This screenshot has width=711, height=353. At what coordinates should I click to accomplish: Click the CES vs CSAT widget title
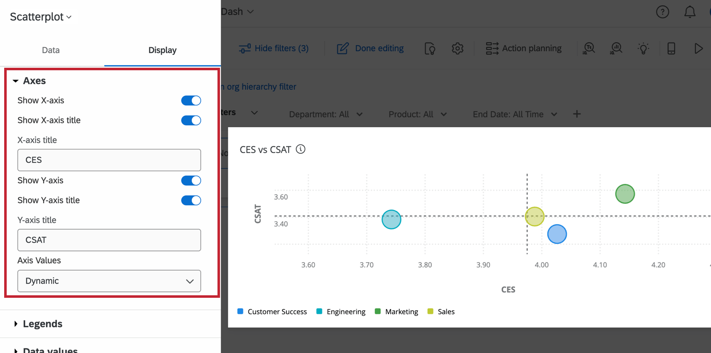[265, 150]
